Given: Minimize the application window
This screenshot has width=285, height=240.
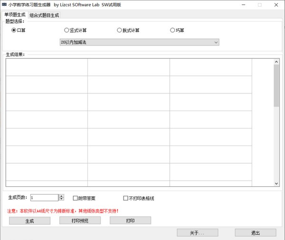Looking at the screenshot, I should click(x=244, y=5).
